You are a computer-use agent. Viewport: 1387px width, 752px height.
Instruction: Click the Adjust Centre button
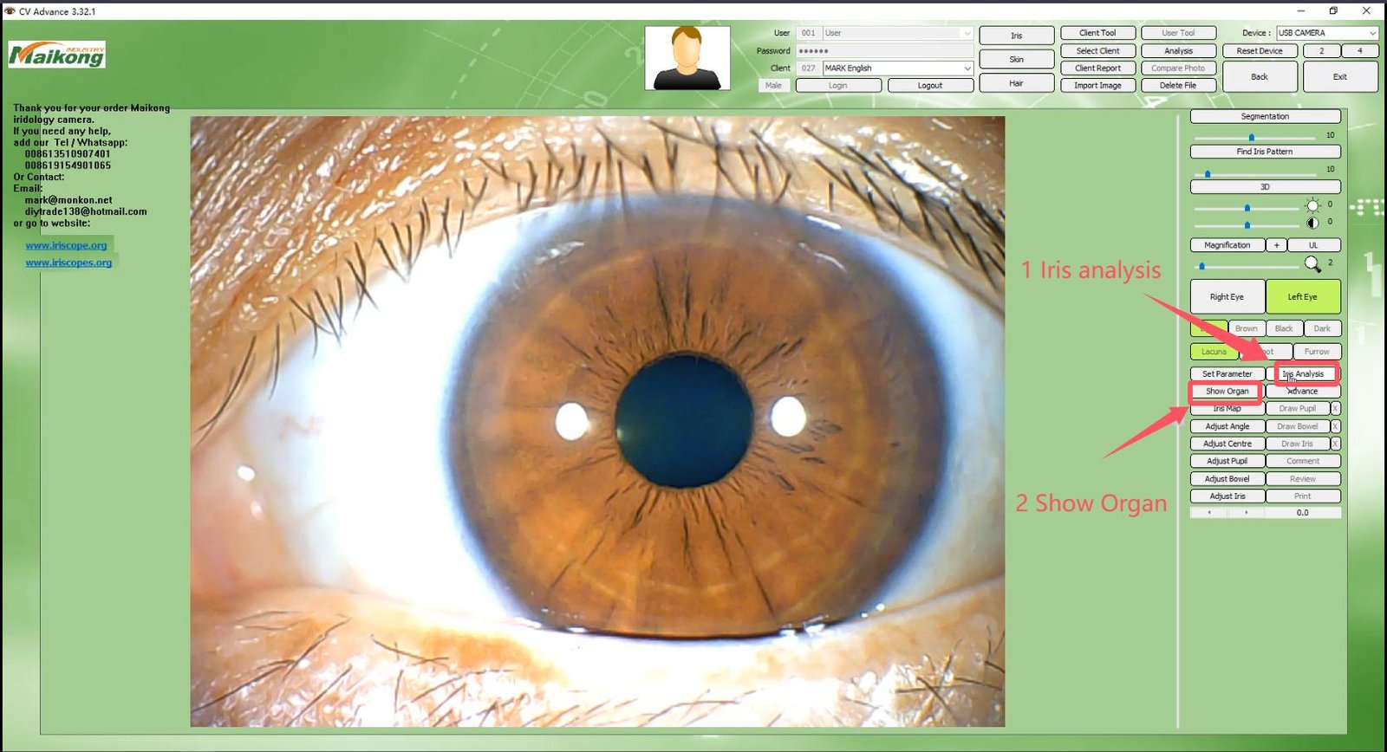(1227, 444)
